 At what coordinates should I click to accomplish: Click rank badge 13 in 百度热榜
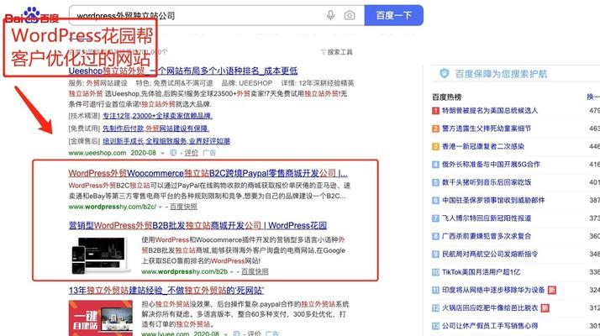point(435,326)
